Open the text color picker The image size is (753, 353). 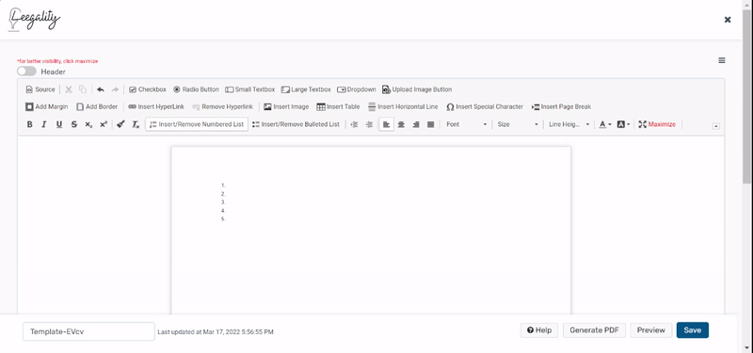(605, 124)
